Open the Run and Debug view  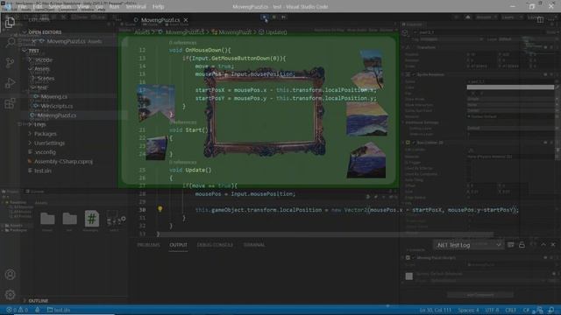[x=10, y=83]
